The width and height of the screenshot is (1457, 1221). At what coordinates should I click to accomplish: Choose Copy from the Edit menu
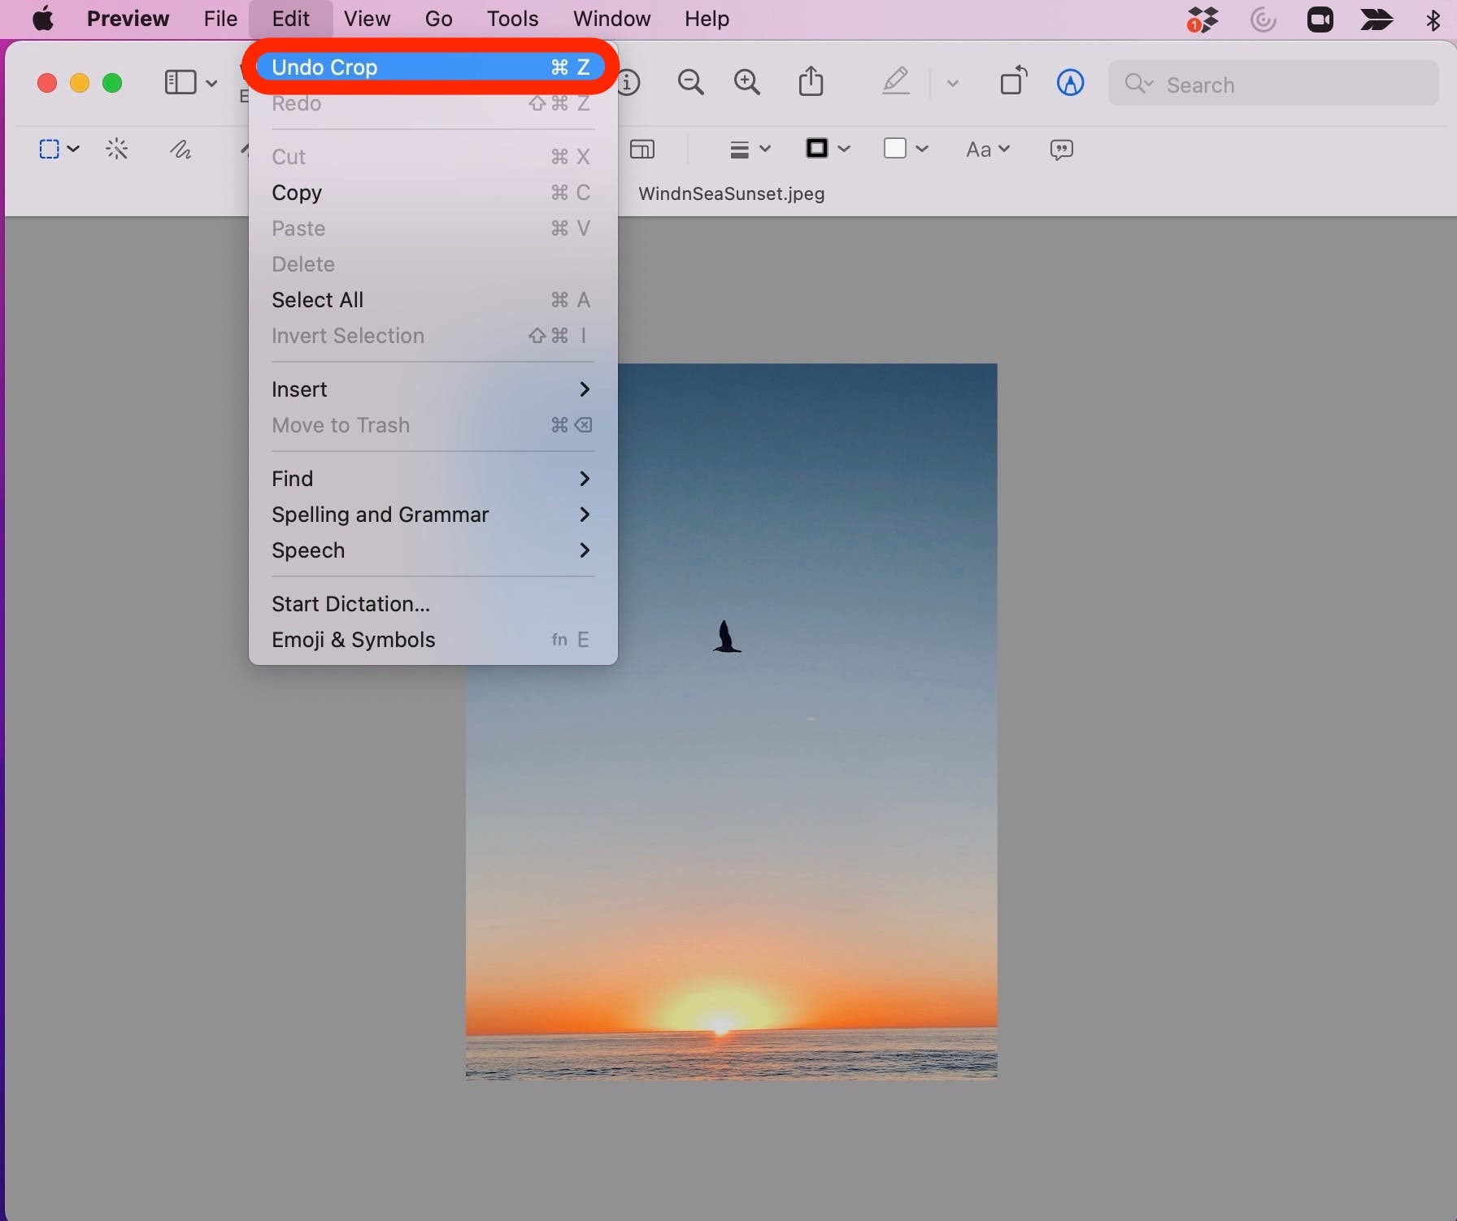click(297, 193)
